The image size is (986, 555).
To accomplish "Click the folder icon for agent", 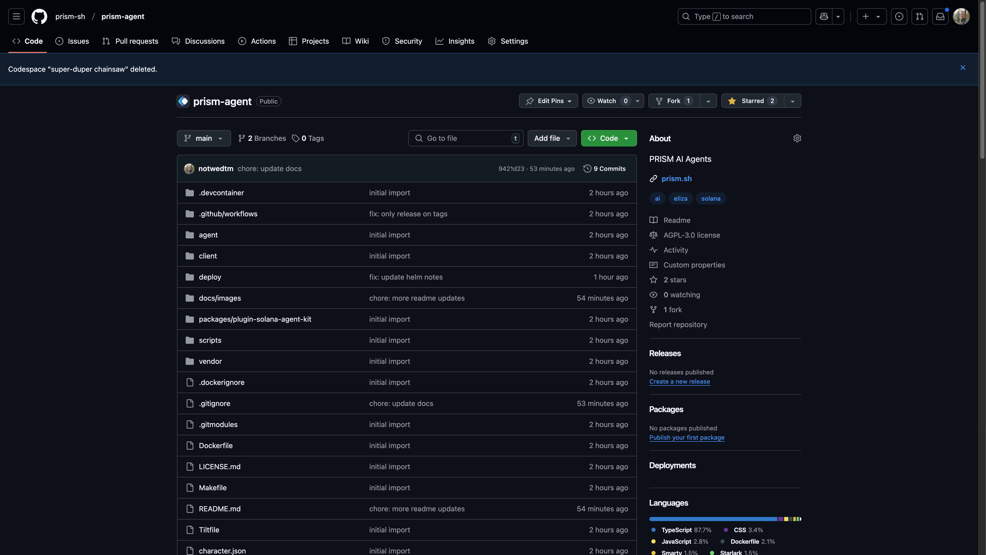I will tap(189, 235).
